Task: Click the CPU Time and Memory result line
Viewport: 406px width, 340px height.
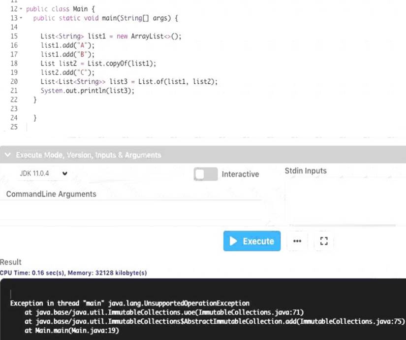Action: click(73, 273)
